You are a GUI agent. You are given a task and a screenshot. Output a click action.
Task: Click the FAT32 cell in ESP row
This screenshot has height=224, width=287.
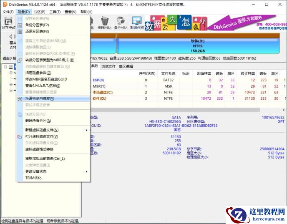(x=168, y=80)
